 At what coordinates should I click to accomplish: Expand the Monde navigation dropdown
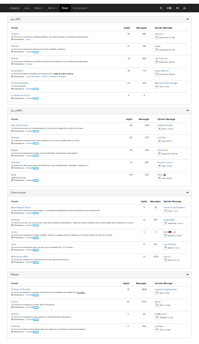pos(52,8)
